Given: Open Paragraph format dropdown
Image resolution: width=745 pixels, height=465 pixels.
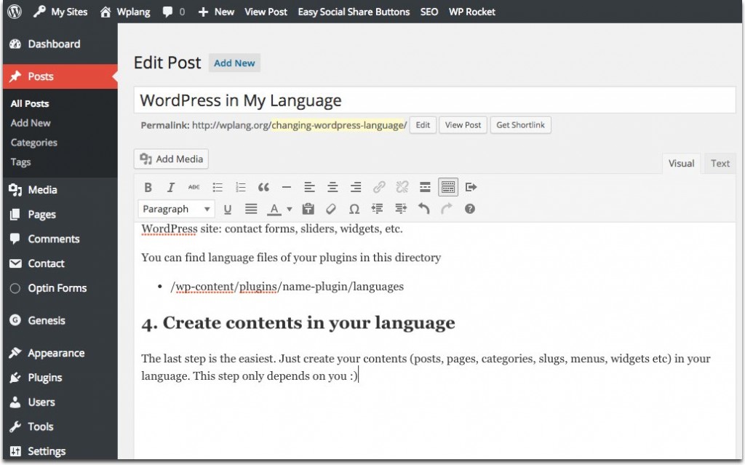Looking at the screenshot, I should [176, 209].
